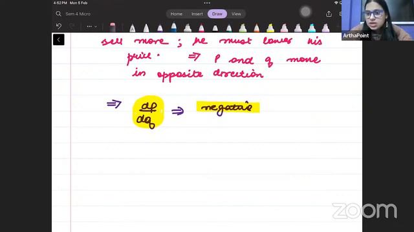Select the light green highlighter
Viewport: 414px width, 232px height.
coord(243,28)
